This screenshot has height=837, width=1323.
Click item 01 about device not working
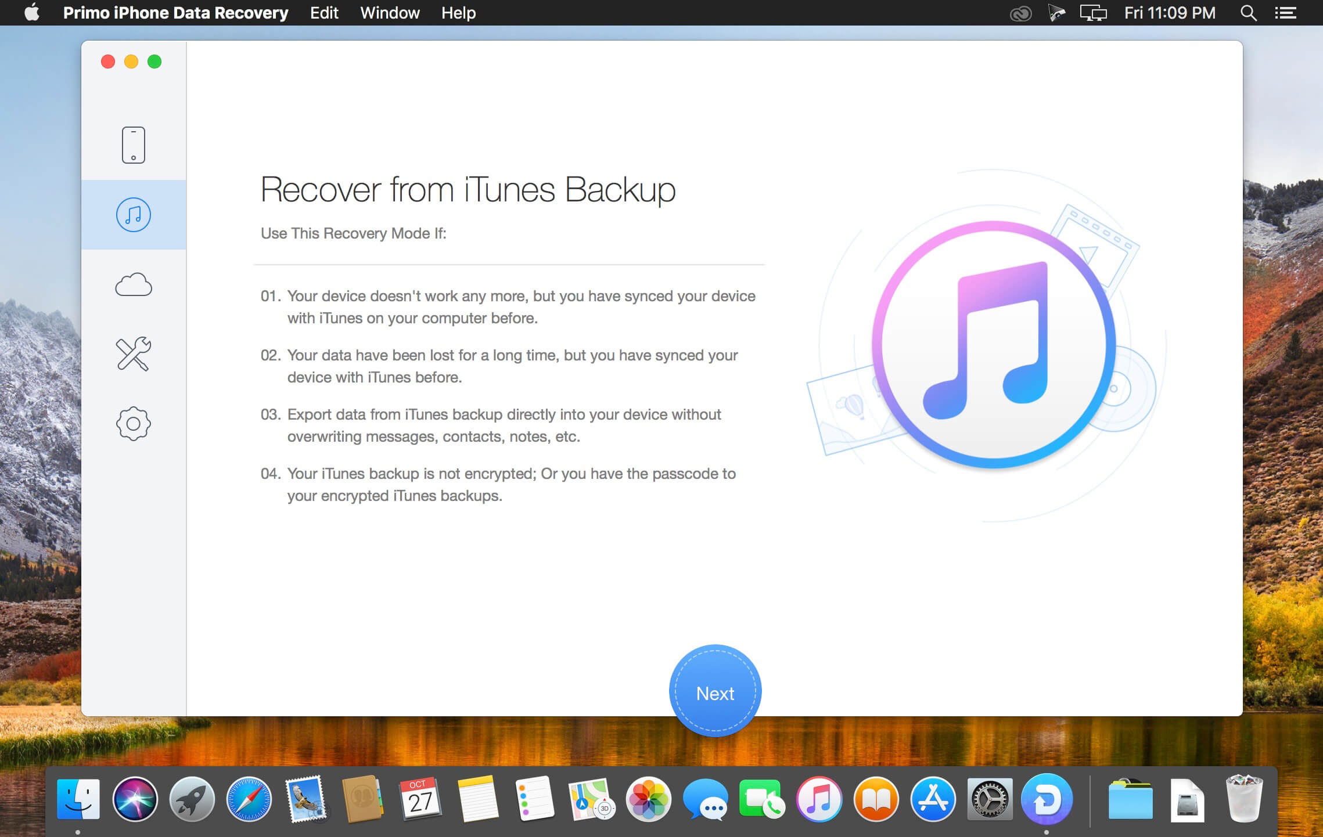pos(508,307)
